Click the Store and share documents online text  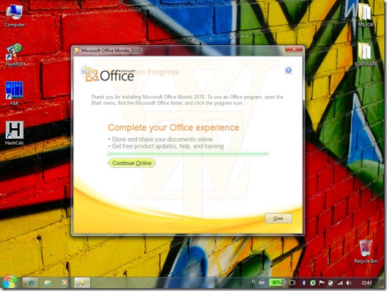pyautogui.click(x=162, y=139)
